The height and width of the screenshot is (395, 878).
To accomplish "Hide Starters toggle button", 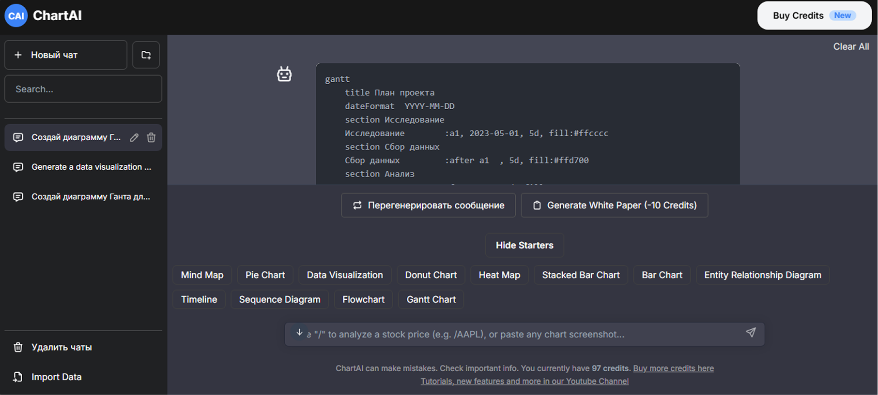I will (524, 246).
